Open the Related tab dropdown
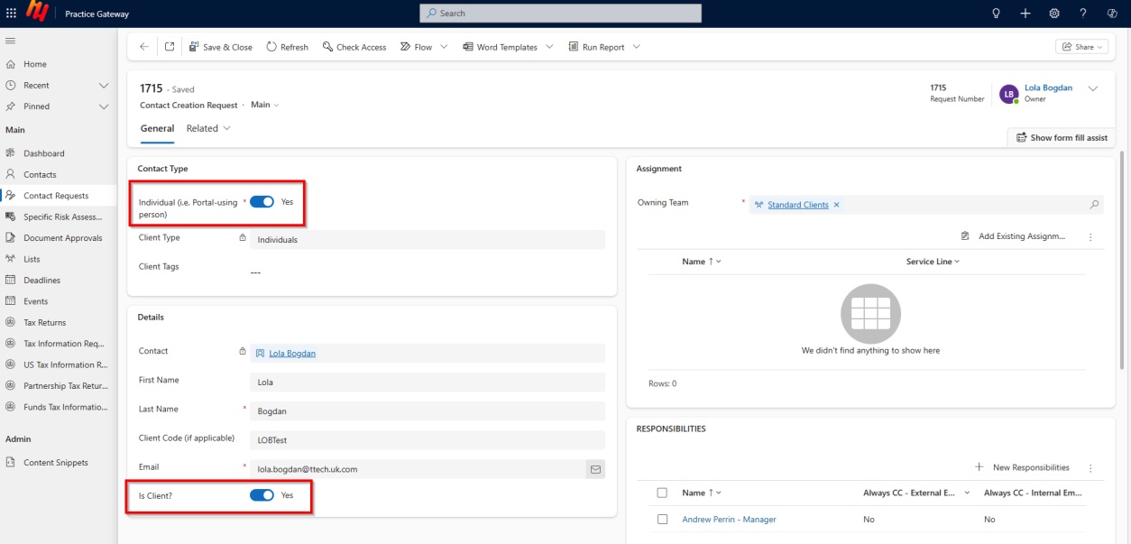 [x=208, y=129]
